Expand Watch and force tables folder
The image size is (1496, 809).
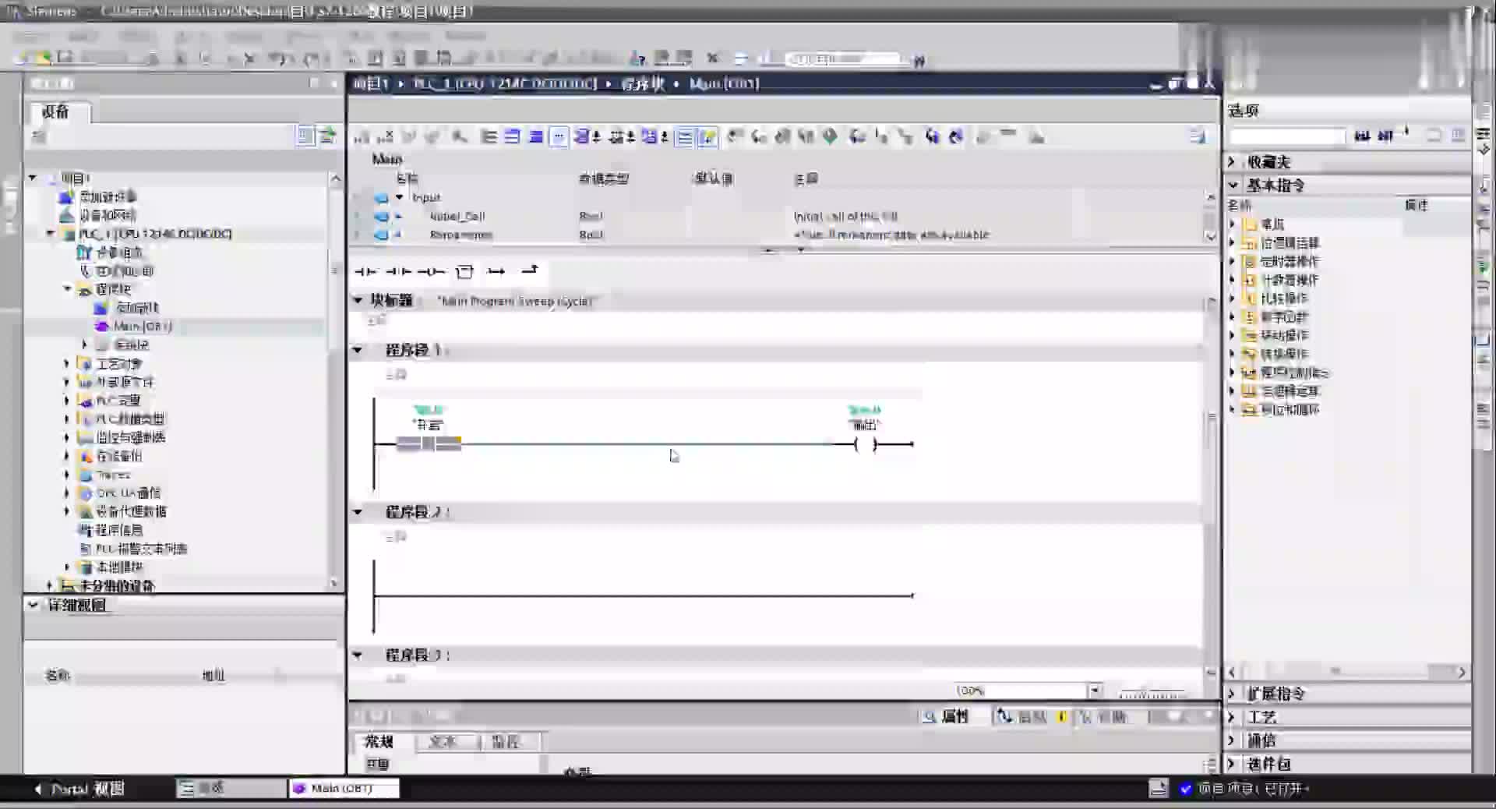(67, 437)
